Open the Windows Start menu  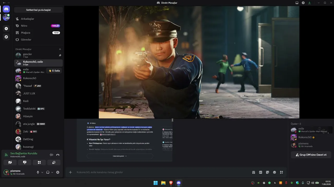click(156, 183)
